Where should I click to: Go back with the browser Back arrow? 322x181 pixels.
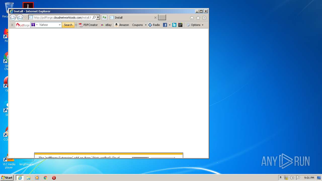tap(13, 17)
